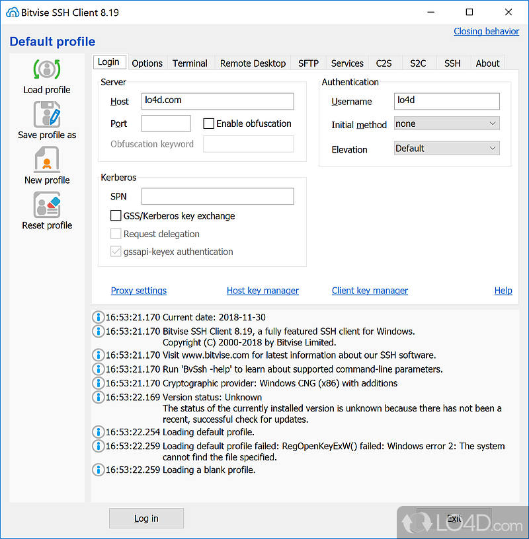
Task: Maximize the Bitvise SSH Client window
Action: (469, 13)
